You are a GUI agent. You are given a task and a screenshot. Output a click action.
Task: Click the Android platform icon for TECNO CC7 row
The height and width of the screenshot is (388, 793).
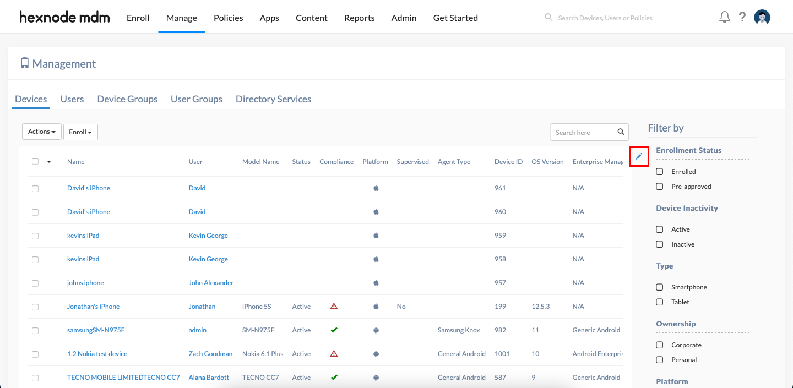tap(376, 378)
